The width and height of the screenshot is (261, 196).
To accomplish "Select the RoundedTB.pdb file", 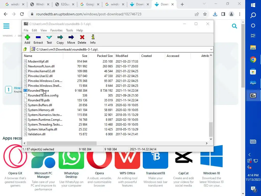I will (x=39, y=100).
